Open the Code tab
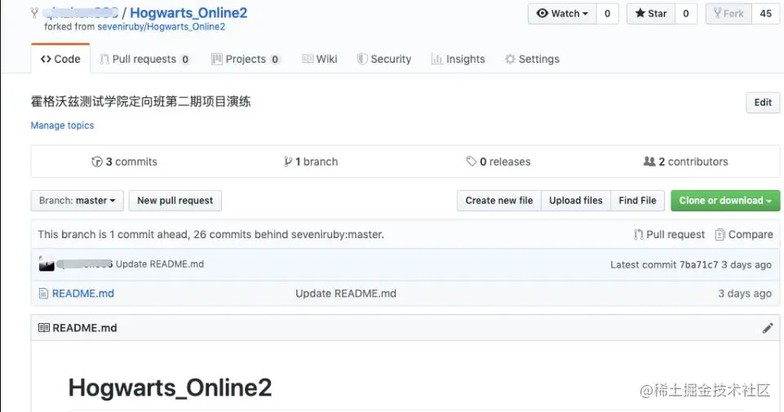Image resolution: width=784 pixels, height=412 pixels. (x=60, y=59)
